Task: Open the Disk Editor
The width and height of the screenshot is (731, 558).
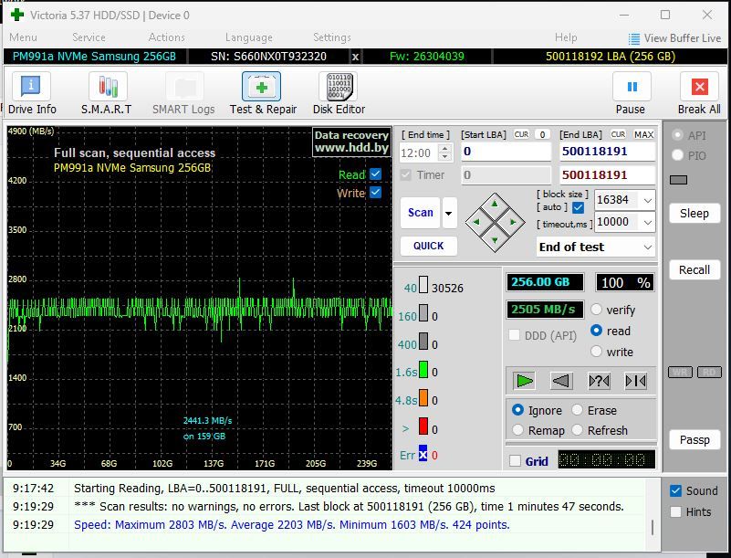Action: (x=339, y=94)
